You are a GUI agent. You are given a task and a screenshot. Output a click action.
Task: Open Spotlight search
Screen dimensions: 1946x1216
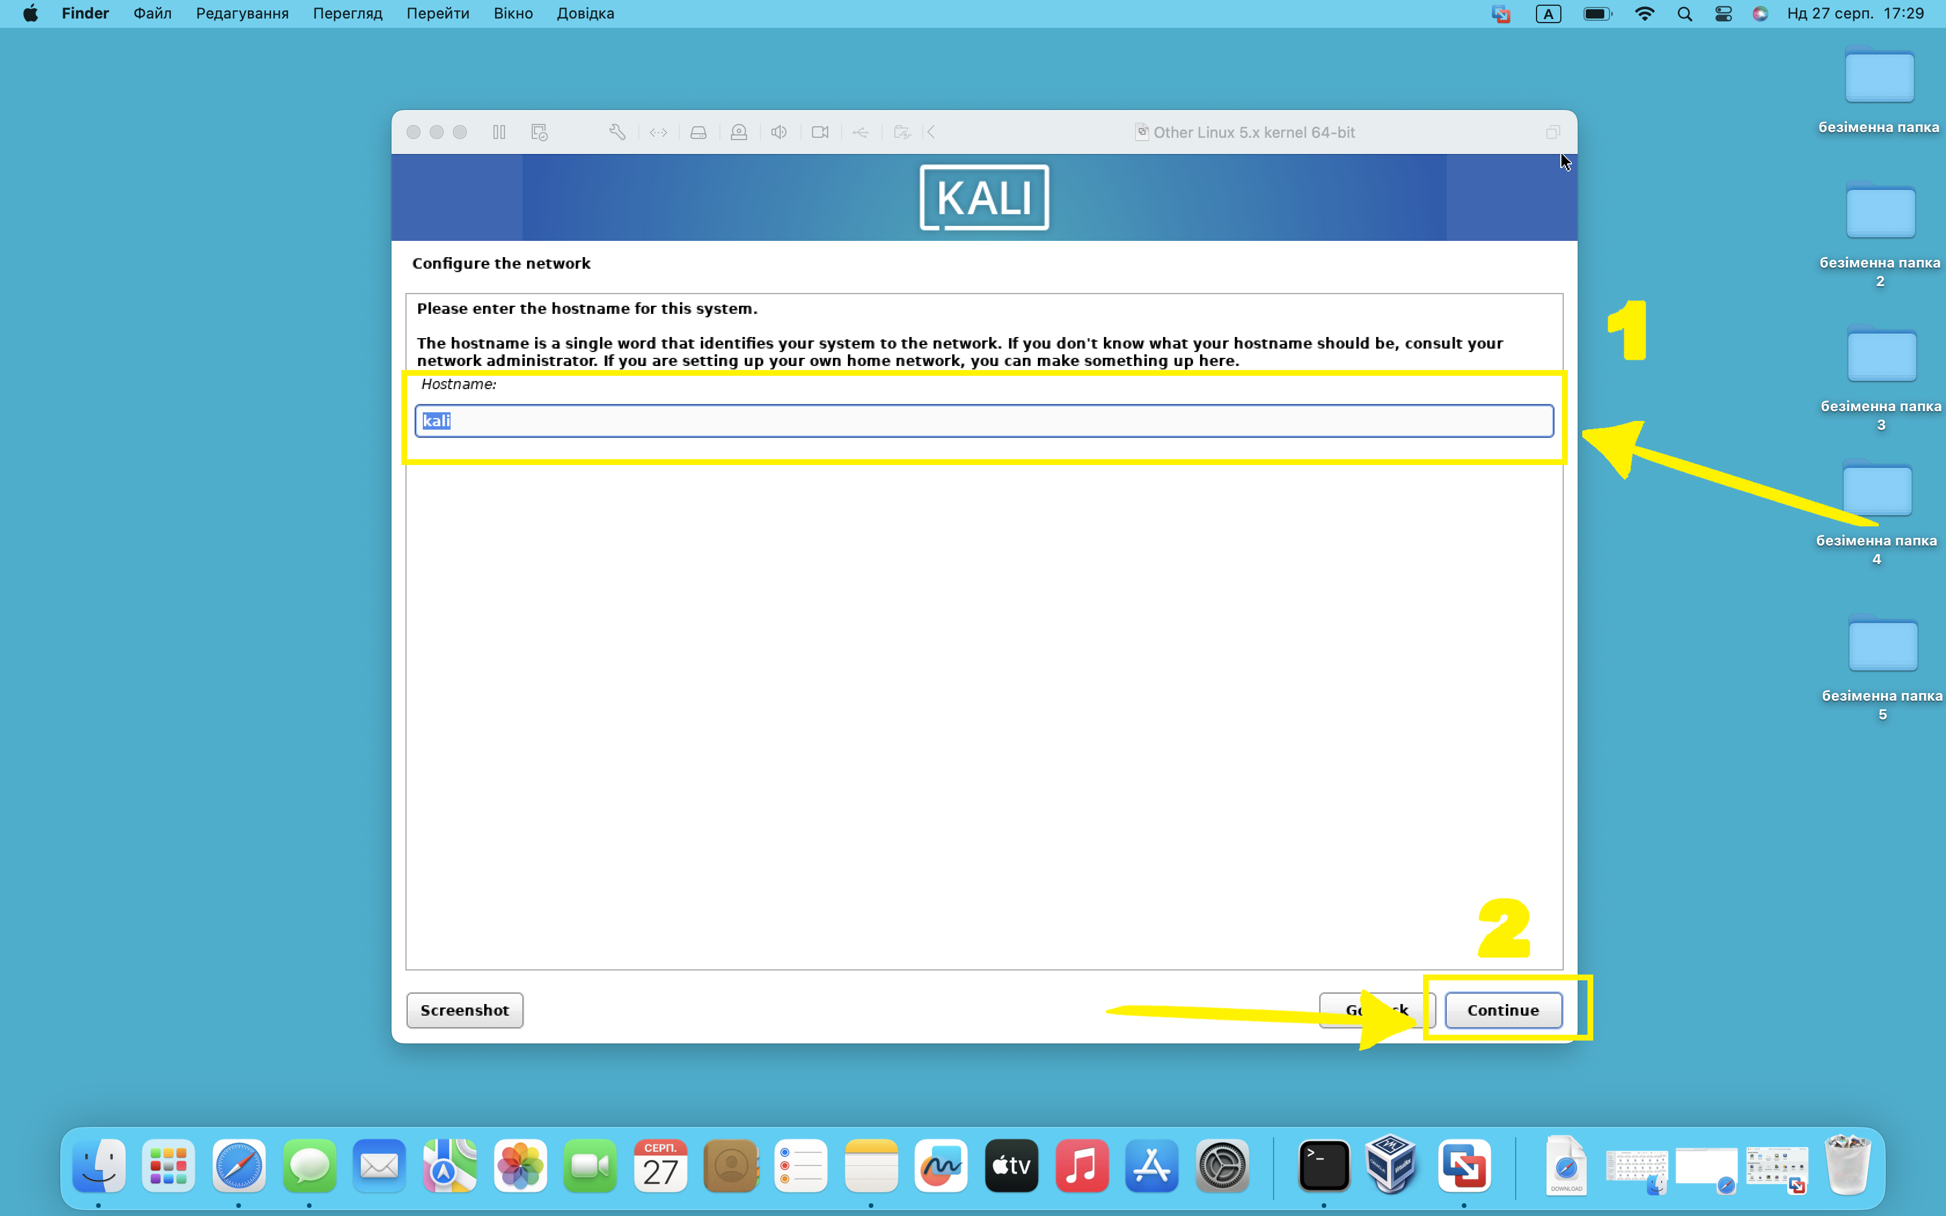pyautogui.click(x=1685, y=14)
